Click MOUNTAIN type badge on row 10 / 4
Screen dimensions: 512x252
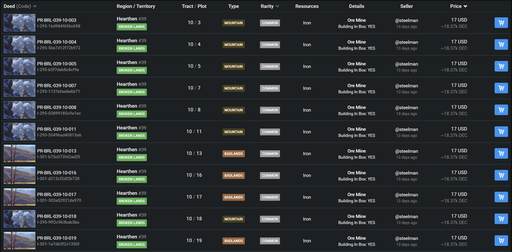[233, 45]
